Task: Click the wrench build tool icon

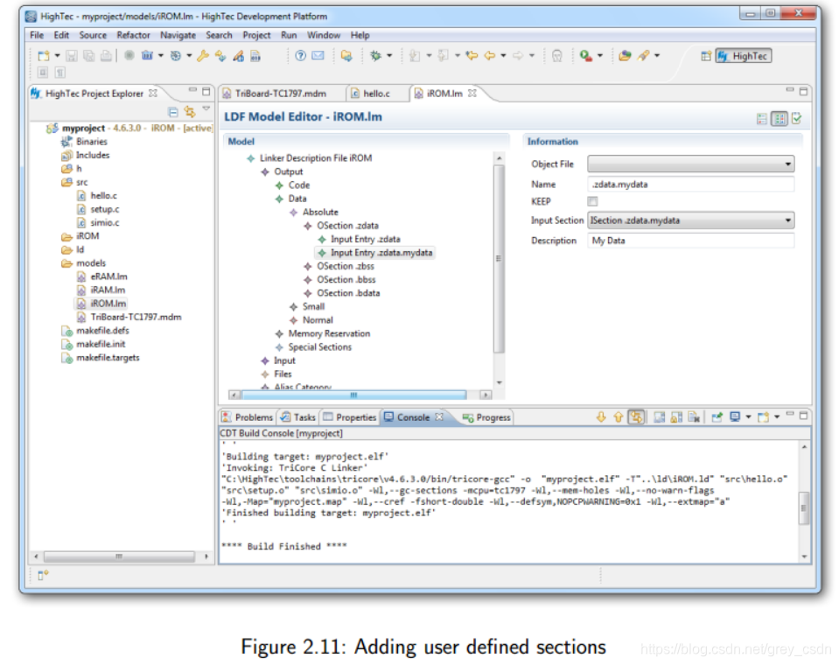Action: [x=203, y=56]
